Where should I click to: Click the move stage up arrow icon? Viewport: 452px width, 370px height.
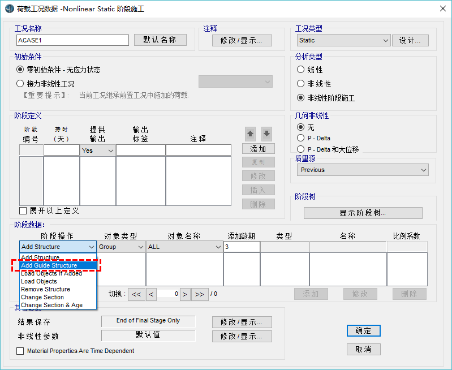click(250, 135)
